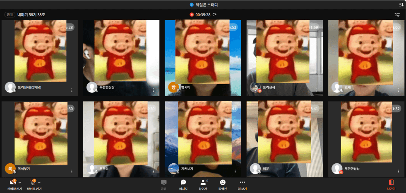The image size is (406, 193).
Task: Click the 공개 badge
Action: tap(10, 15)
